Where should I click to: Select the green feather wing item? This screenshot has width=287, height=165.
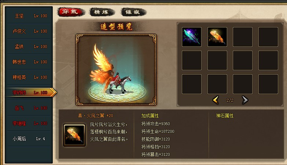(x=192, y=37)
